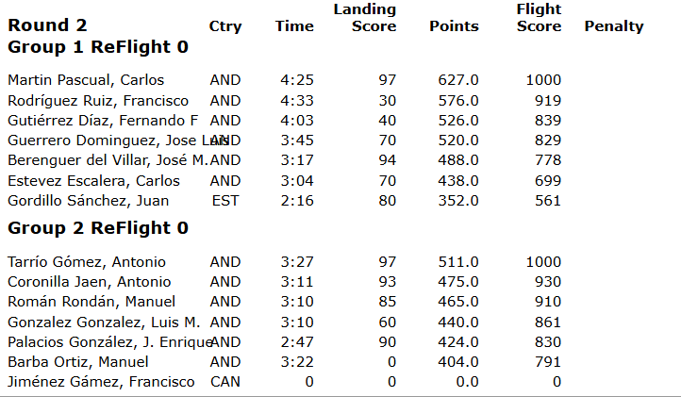This screenshot has height=397, width=681.
Task: Click the 4:33 time cell
Action: 298,101
